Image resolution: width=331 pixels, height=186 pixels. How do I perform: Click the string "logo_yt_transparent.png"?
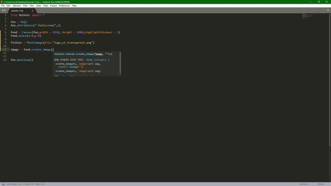click(x=73, y=42)
